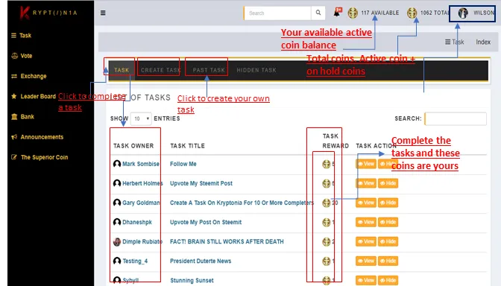501x286 pixels.
Task: Hide the President Duterte News task
Action: (388, 261)
